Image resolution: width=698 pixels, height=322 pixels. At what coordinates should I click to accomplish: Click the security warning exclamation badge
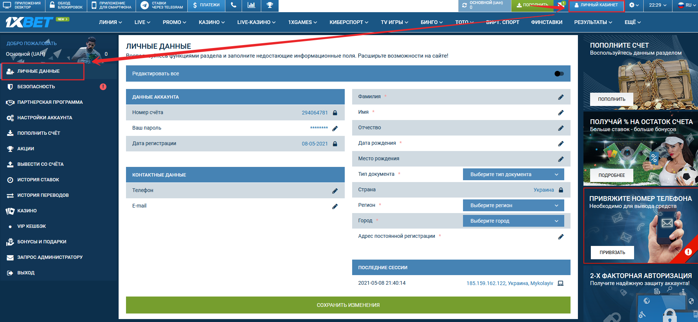coord(103,87)
